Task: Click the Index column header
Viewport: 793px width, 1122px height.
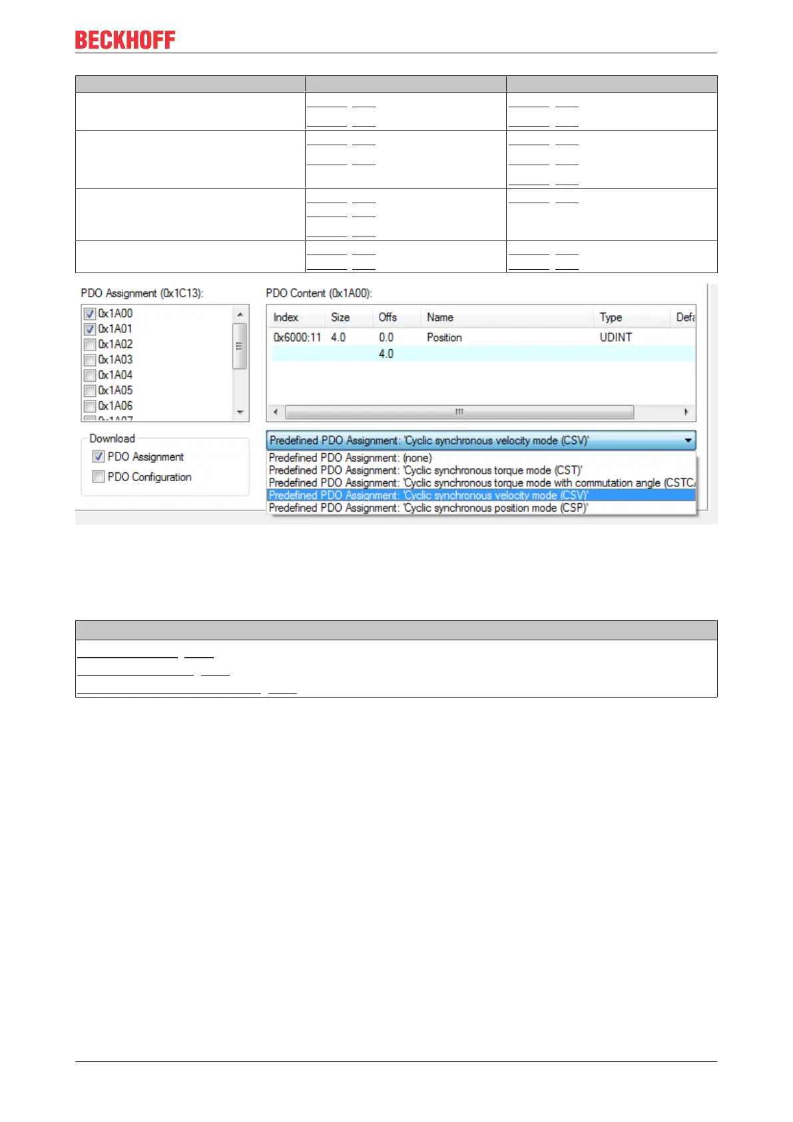Action: point(296,318)
